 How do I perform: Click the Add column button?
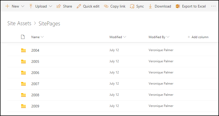coord(198,37)
